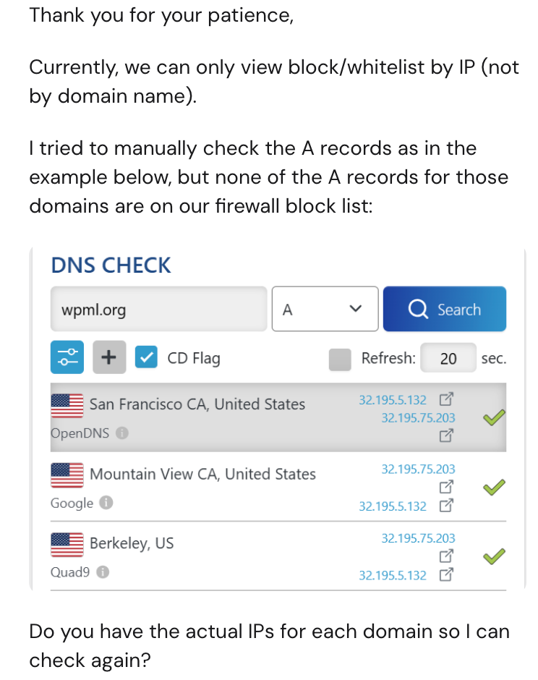Open external link beside OpenDNS 32.195.5.132

coord(446,399)
